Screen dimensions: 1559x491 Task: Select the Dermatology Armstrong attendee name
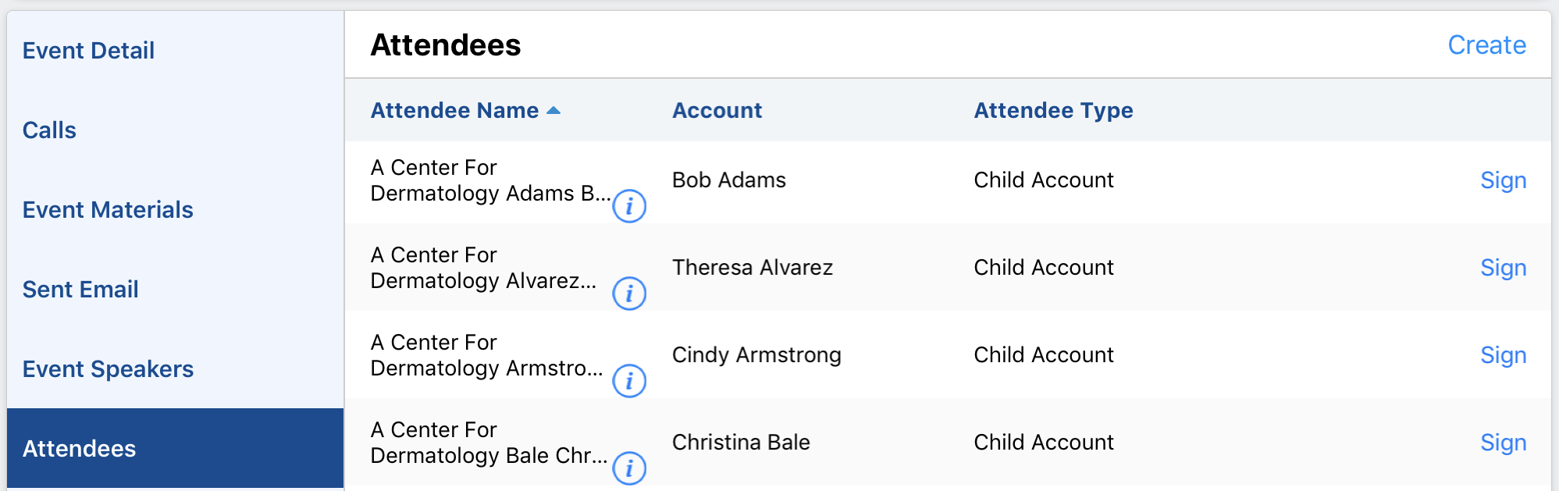tap(486, 356)
